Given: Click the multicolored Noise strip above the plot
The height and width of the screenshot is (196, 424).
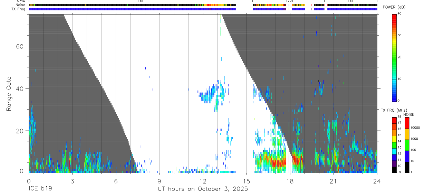Looking at the screenshot, I should (203, 5).
